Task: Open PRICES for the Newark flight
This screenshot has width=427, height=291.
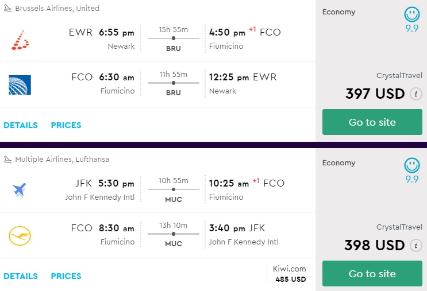Action: 66,125
